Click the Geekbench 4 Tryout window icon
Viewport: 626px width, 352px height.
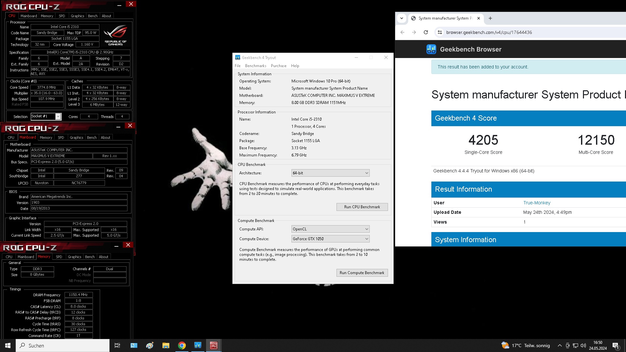(x=238, y=58)
